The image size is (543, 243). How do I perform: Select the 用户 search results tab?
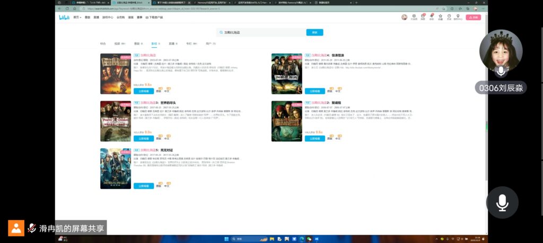click(x=211, y=44)
